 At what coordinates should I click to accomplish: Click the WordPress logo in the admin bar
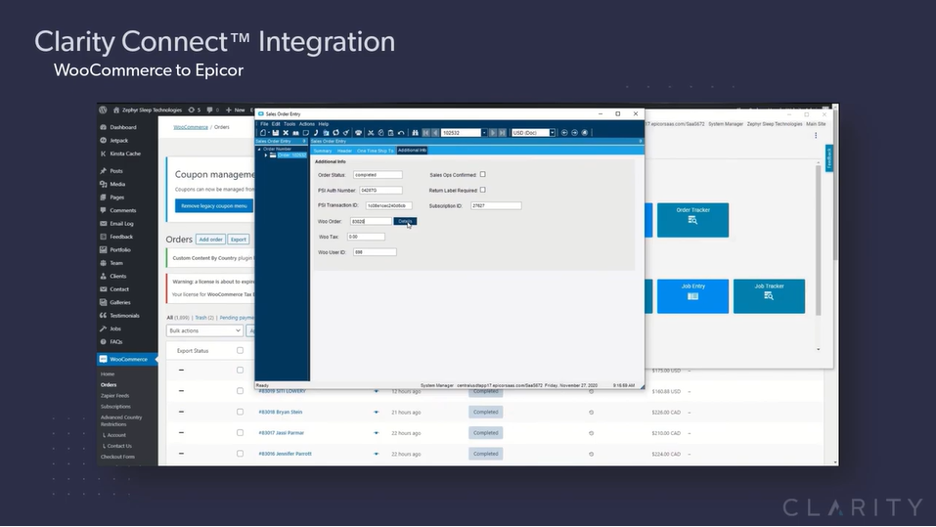(x=104, y=110)
